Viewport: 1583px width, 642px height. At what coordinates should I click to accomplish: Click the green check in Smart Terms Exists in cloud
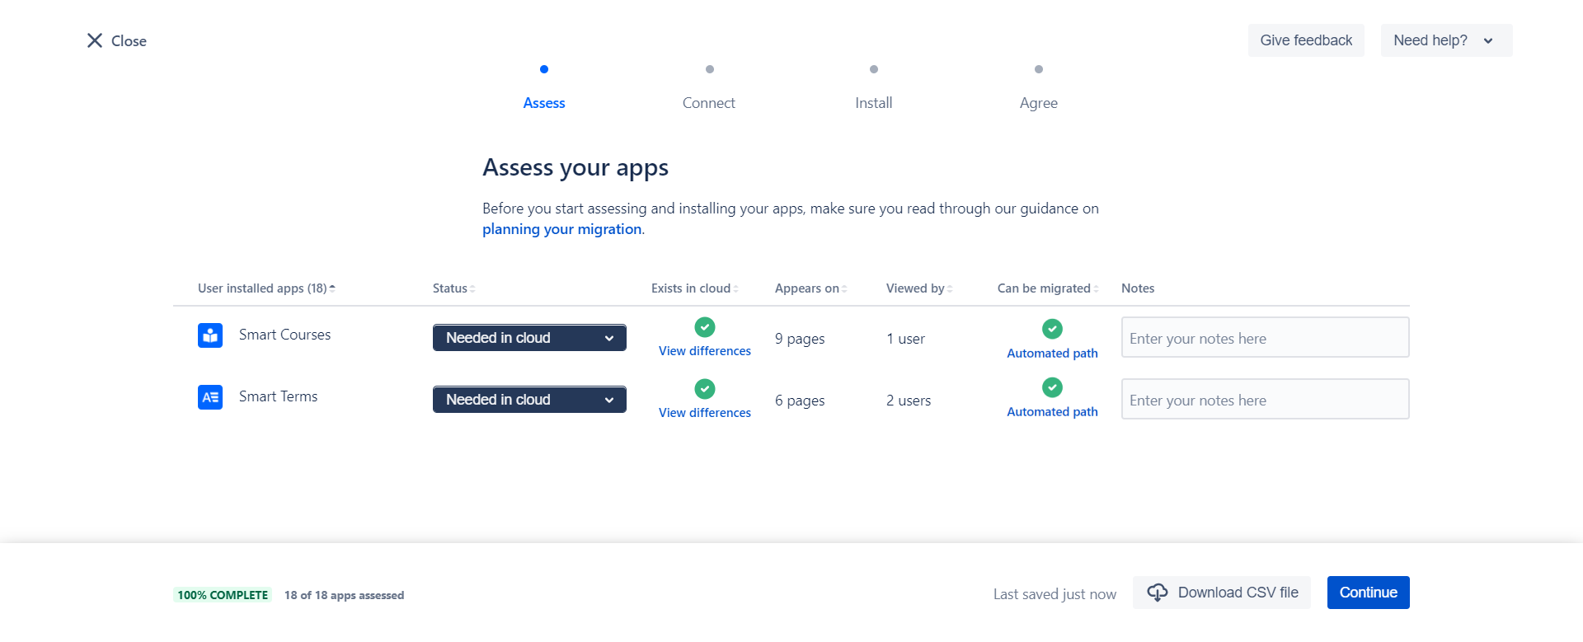point(705,389)
